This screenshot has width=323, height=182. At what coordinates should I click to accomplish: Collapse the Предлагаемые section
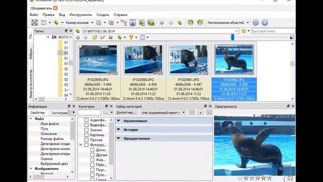point(119,139)
